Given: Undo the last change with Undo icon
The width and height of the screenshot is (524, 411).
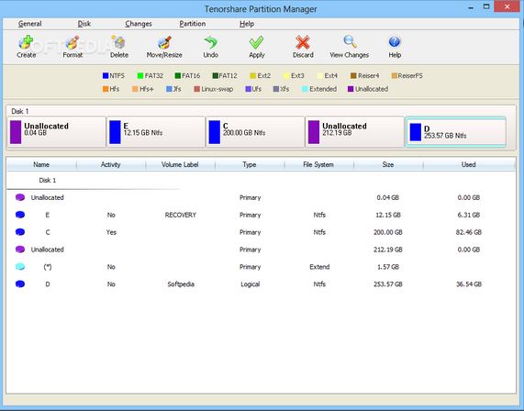Looking at the screenshot, I should click(x=211, y=43).
